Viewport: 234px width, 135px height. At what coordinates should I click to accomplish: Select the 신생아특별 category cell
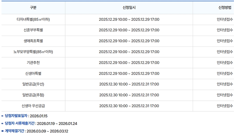pyautogui.click(x=33, y=73)
